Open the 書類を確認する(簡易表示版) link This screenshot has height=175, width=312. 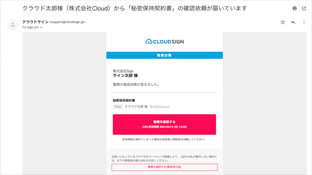(x=164, y=167)
